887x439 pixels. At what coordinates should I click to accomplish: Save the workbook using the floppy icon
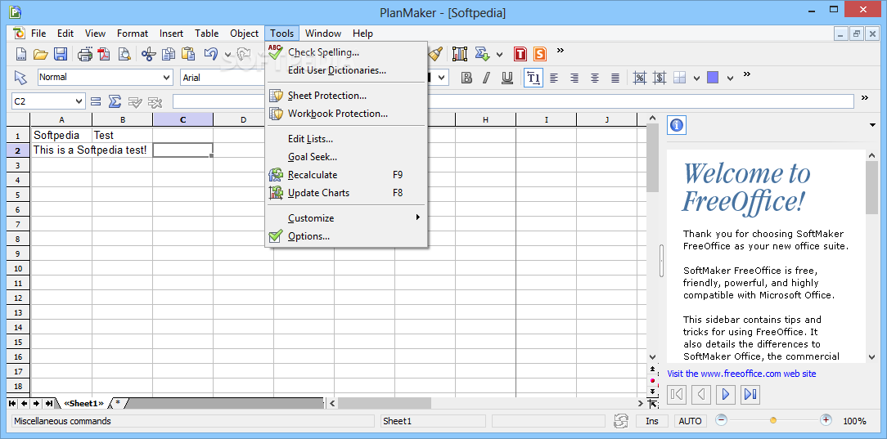click(x=61, y=54)
